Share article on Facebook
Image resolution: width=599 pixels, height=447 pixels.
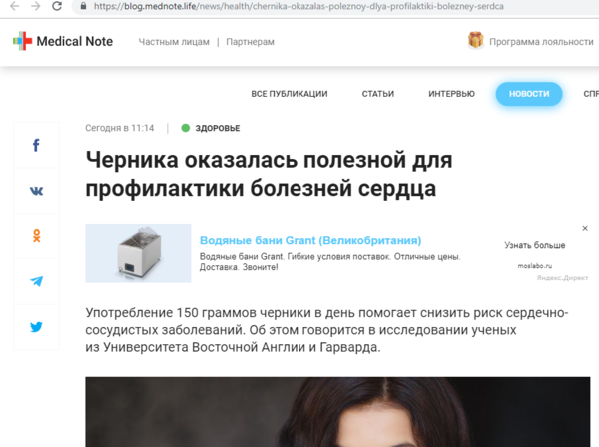pos(36,145)
